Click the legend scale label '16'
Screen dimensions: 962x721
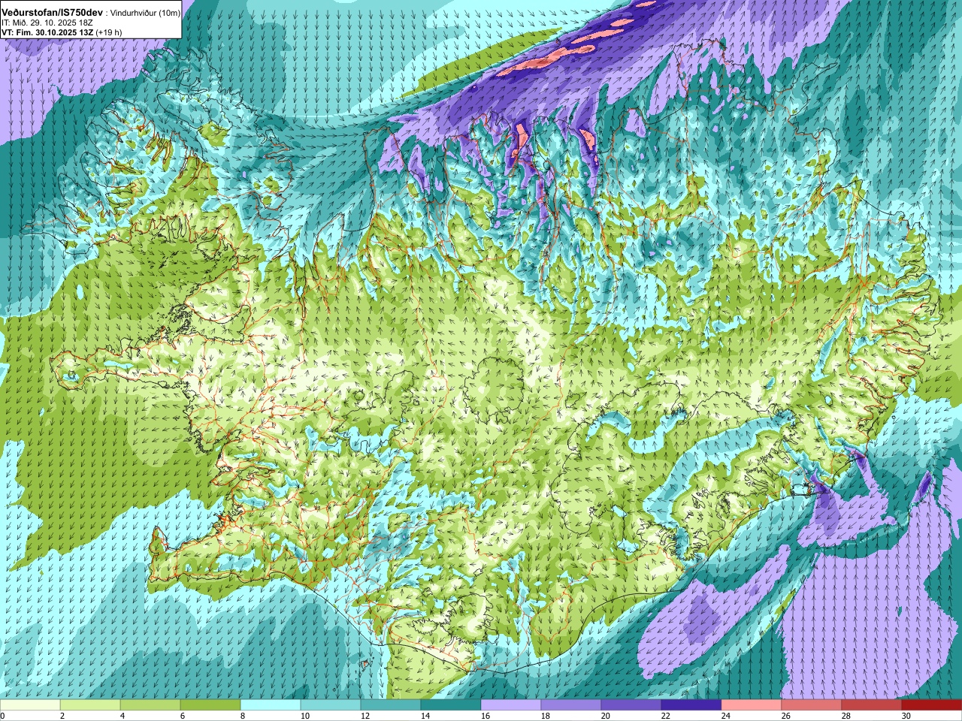tap(485, 716)
